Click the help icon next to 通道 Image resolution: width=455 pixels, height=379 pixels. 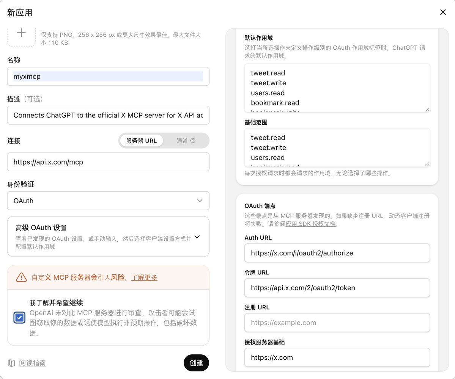click(x=193, y=141)
